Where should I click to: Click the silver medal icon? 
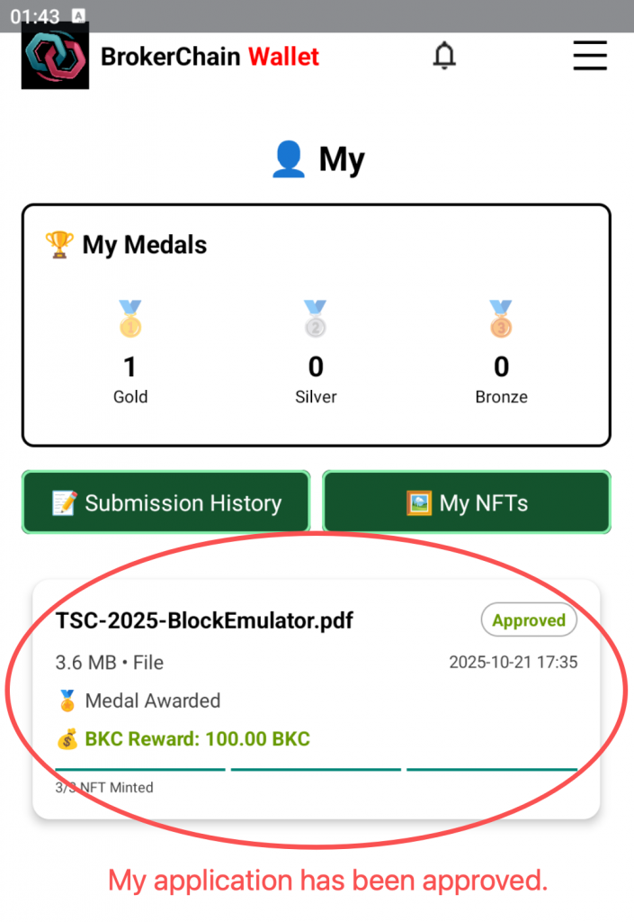[316, 320]
